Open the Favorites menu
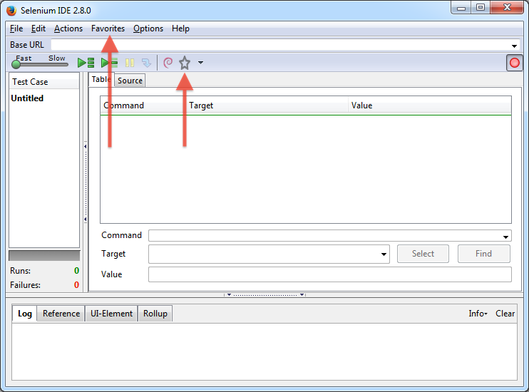The image size is (529, 392). click(108, 29)
